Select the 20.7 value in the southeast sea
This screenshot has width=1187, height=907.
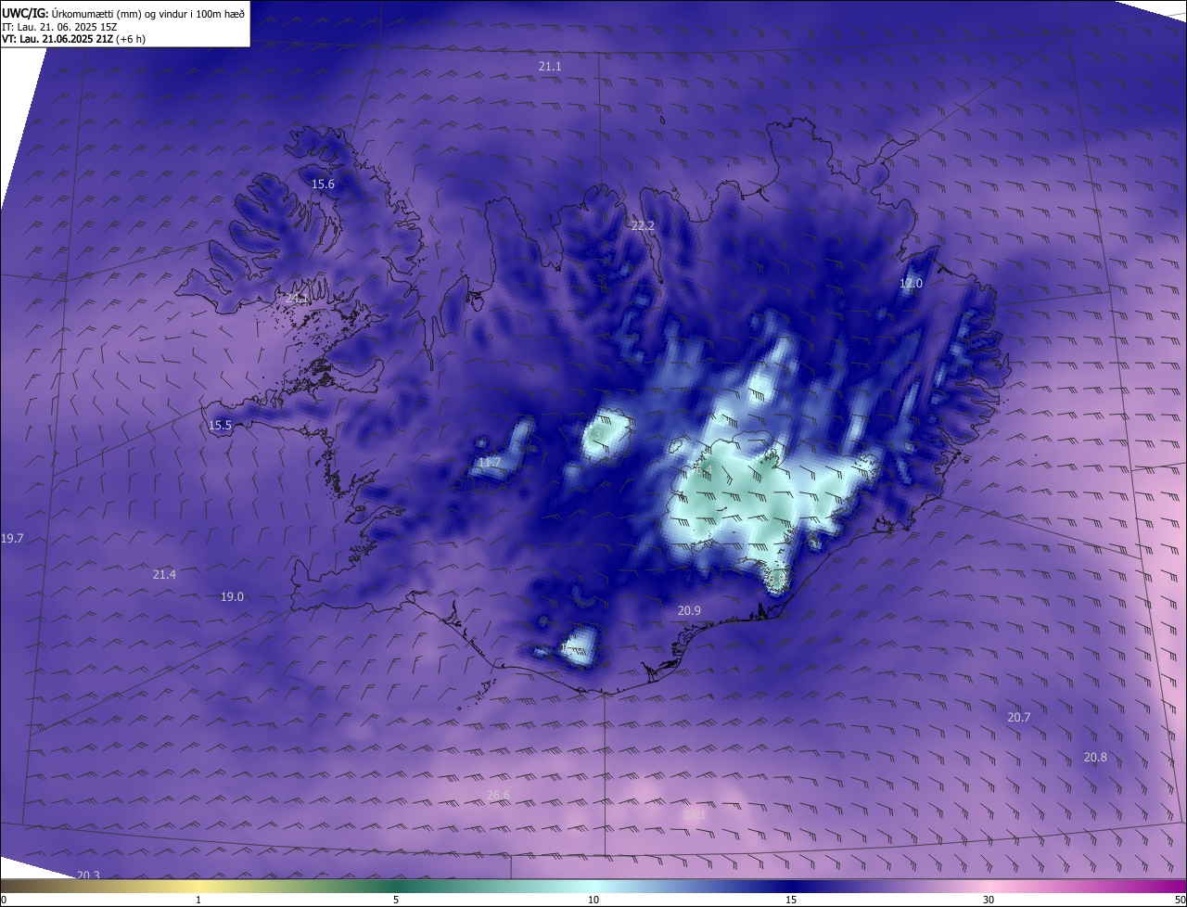coord(1019,718)
